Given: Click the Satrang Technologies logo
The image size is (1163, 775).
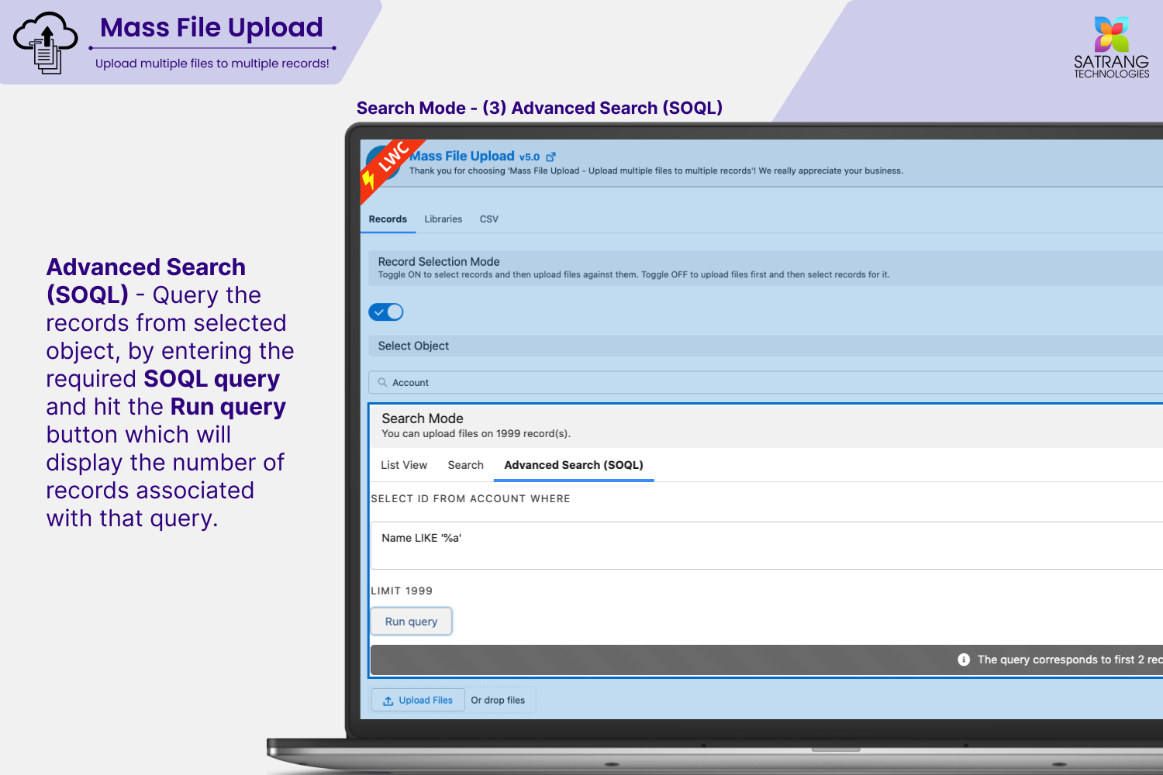Looking at the screenshot, I should point(1112,46).
